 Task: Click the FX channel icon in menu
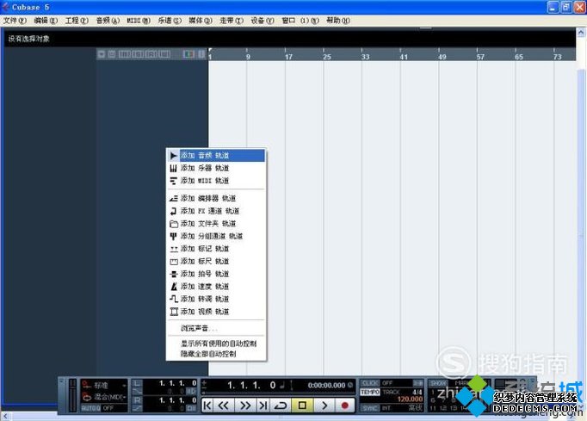pyautogui.click(x=173, y=211)
